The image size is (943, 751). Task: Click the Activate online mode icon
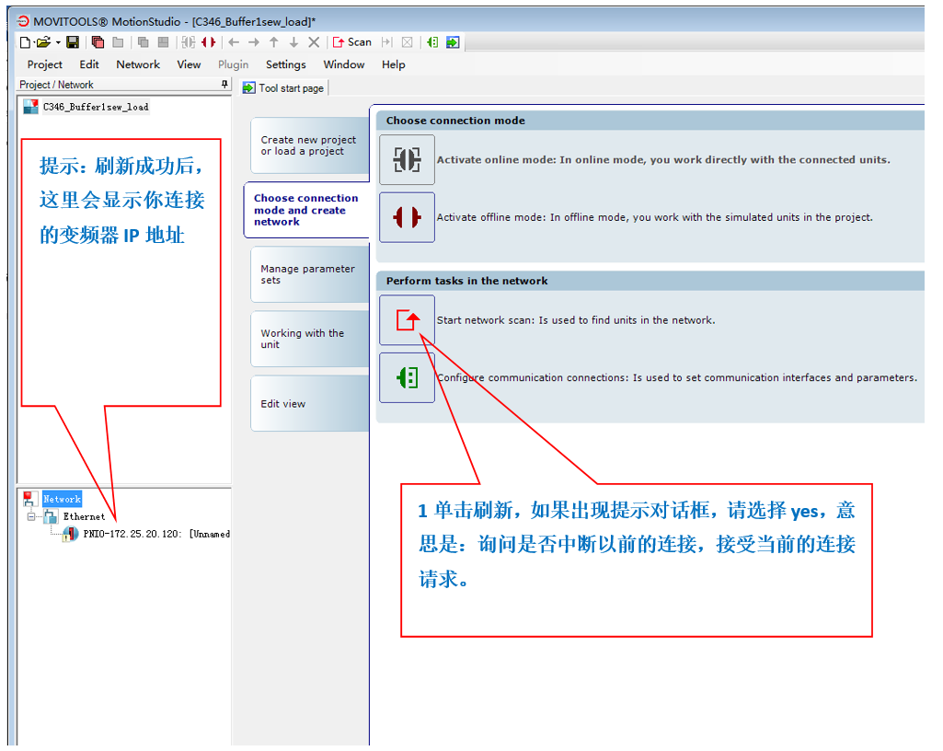click(x=407, y=159)
